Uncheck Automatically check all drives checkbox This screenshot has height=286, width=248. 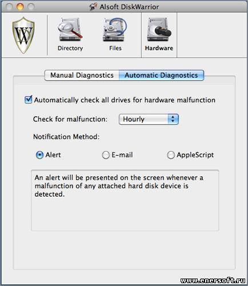tap(29, 100)
